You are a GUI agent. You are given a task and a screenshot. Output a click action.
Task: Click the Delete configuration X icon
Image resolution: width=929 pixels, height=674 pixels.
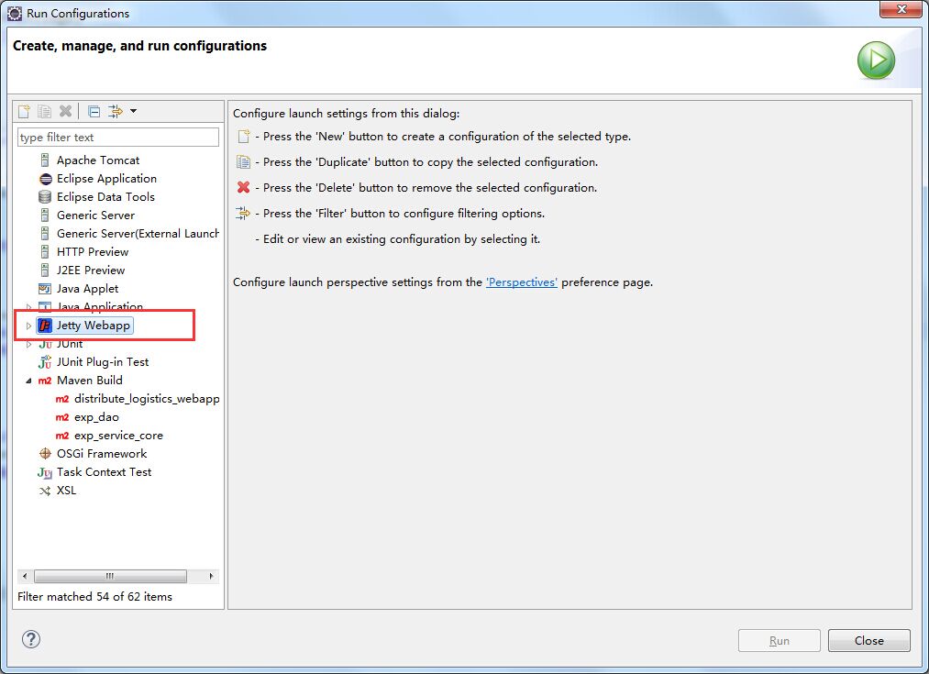pos(65,111)
